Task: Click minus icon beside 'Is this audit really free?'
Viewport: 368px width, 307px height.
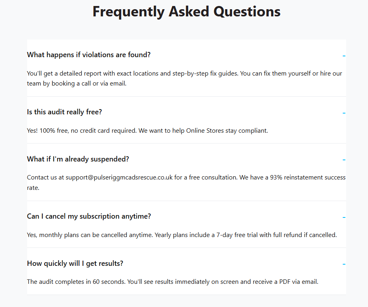Action: coord(344,113)
